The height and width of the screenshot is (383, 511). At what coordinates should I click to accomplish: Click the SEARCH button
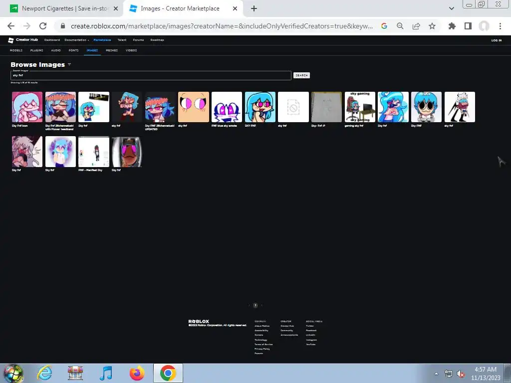tap(301, 75)
